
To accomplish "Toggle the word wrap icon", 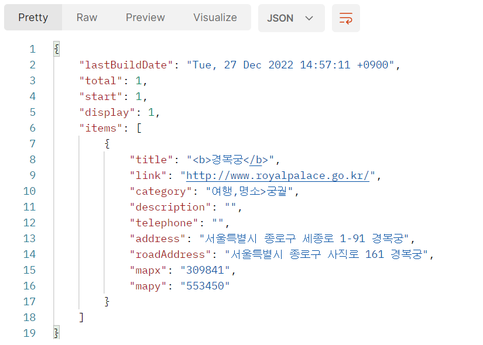I will [x=345, y=18].
